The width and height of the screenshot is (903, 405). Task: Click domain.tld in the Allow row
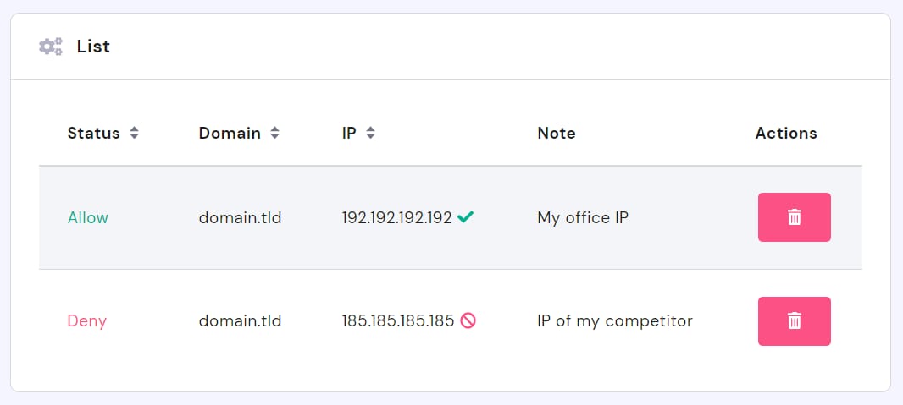coord(240,217)
